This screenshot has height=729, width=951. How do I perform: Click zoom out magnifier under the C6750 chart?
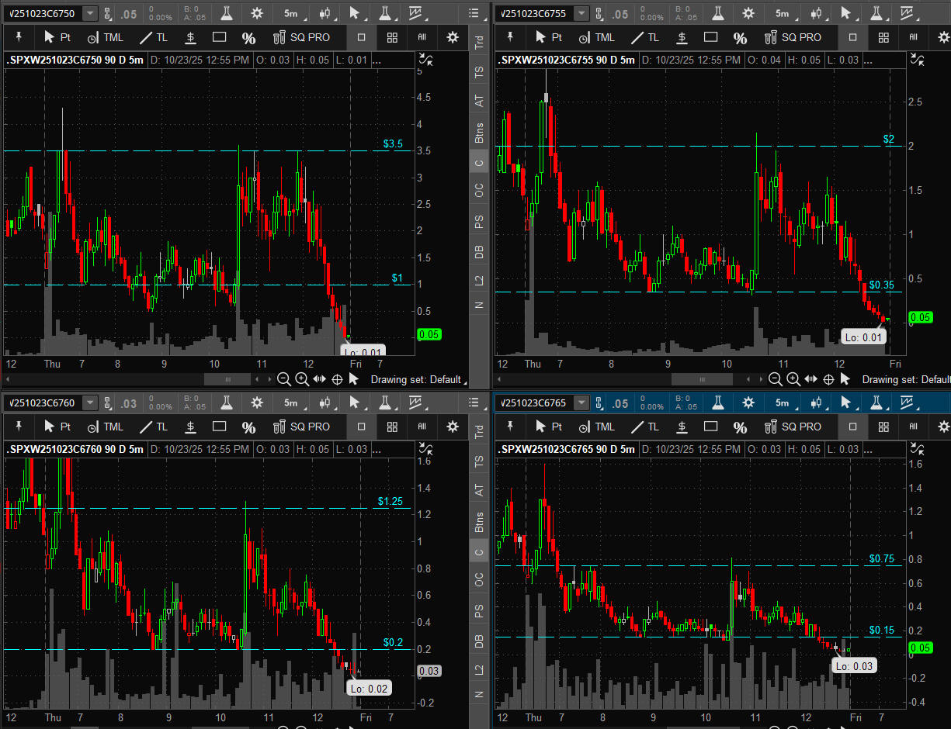pyautogui.click(x=284, y=379)
